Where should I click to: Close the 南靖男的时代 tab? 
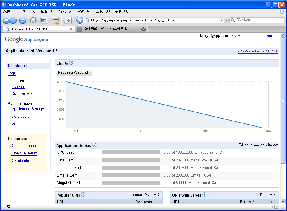[143, 29]
